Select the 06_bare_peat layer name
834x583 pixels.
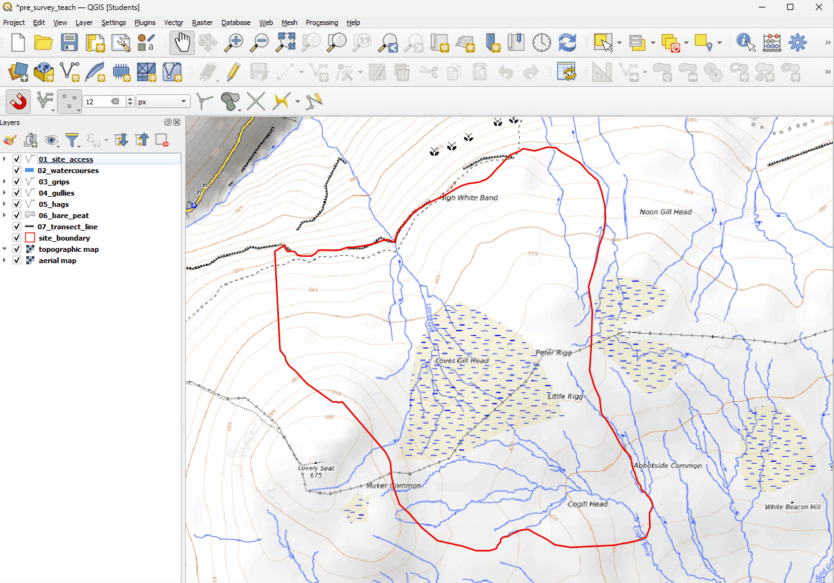point(64,216)
